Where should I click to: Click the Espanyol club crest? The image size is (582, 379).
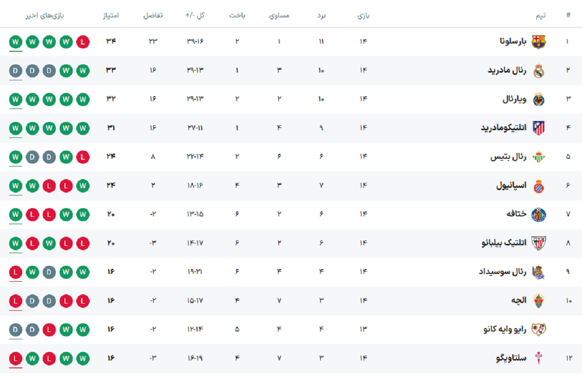pos(538,186)
